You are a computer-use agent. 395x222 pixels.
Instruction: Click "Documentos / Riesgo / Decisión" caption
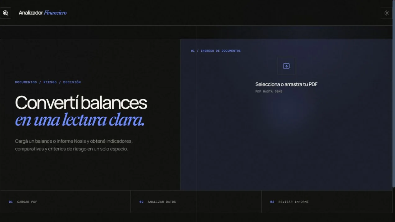pos(48,82)
